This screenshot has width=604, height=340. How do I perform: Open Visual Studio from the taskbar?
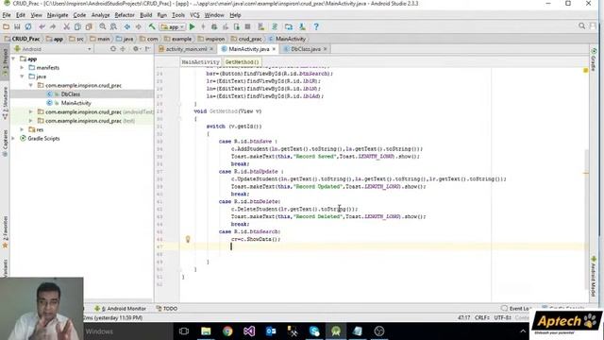[x=249, y=331]
